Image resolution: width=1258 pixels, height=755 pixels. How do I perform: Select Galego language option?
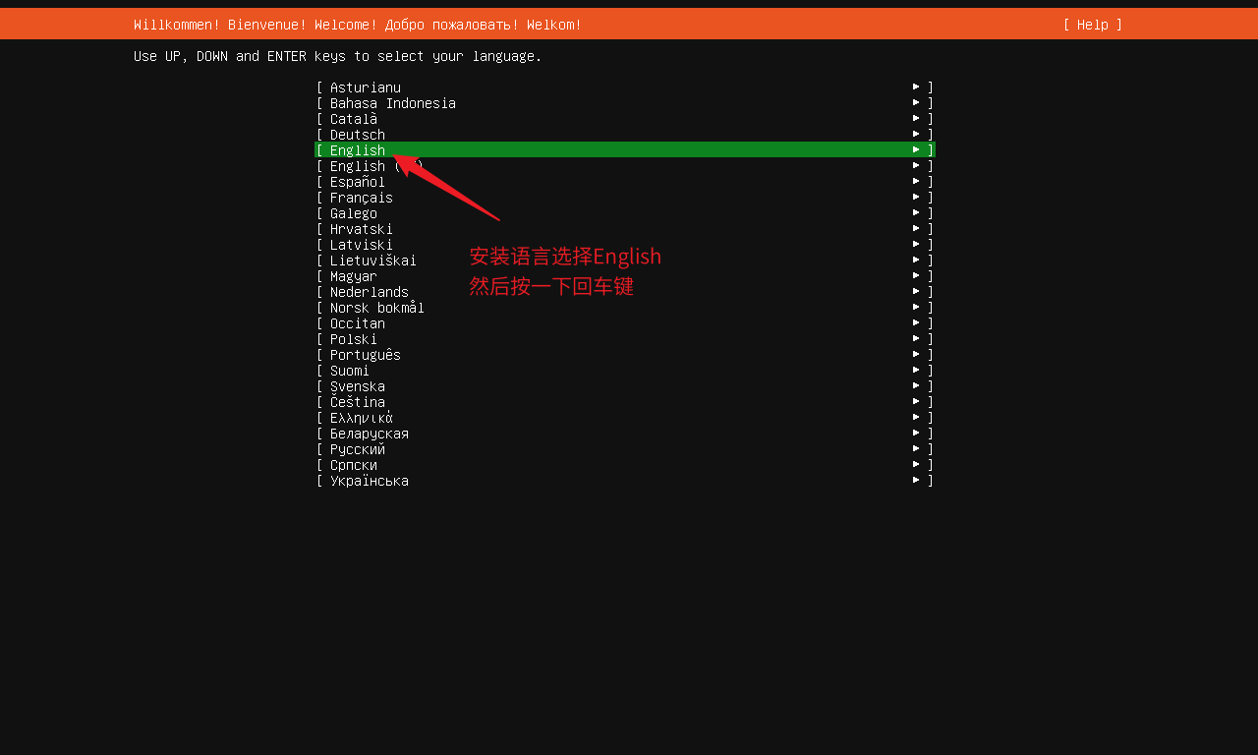354,213
